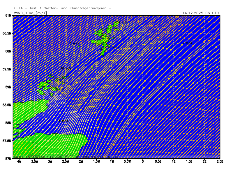Image resolution: width=233 pixels, height=174 pixels.
Task: Click the 57.5N latitude axis label
Action: click(x=7, y=141)
